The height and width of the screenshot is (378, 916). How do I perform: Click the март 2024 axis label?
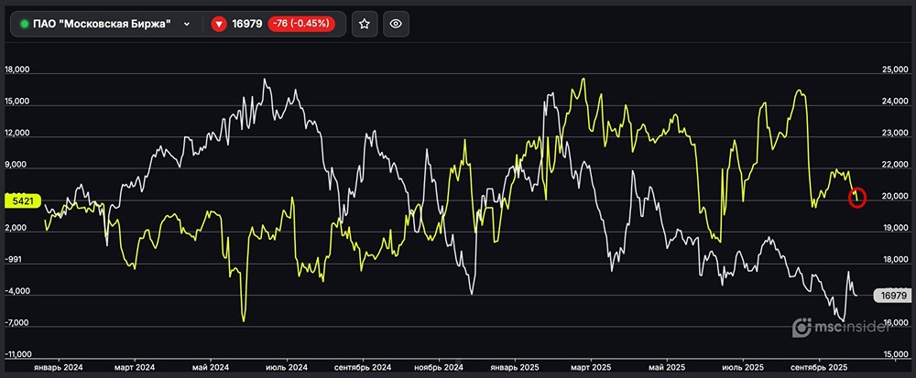(135, 368)
